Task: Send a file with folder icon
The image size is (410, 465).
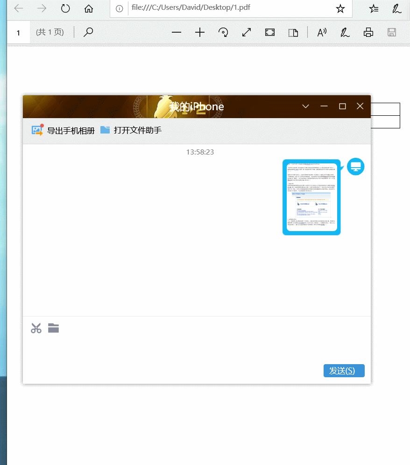Action: click(53, 328)
